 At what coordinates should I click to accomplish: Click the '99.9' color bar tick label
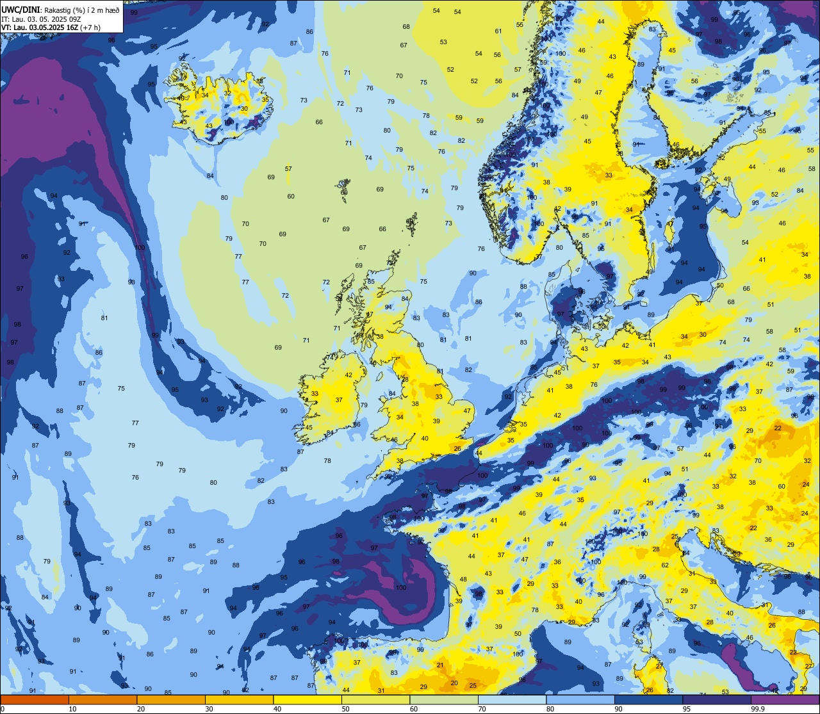(x=758, y=709)
